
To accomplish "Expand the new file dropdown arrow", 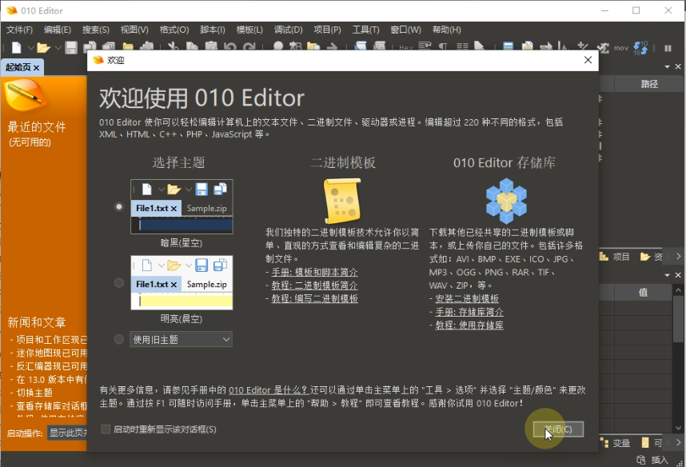I will 30,48.
